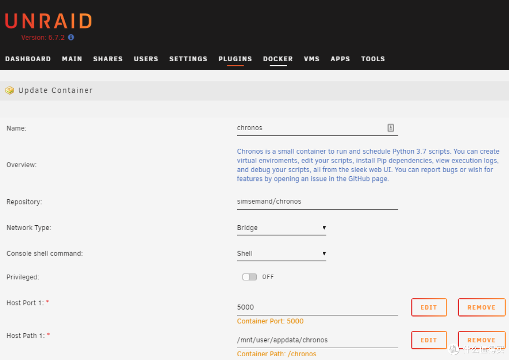The width and height of the screenshot is (509, 360).
Task: Switch to the Shares tab
Action: [108, 59]
